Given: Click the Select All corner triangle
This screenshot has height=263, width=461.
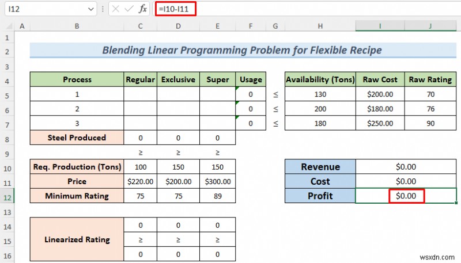Looking at the screenshot, I should (x=9, y=26).
